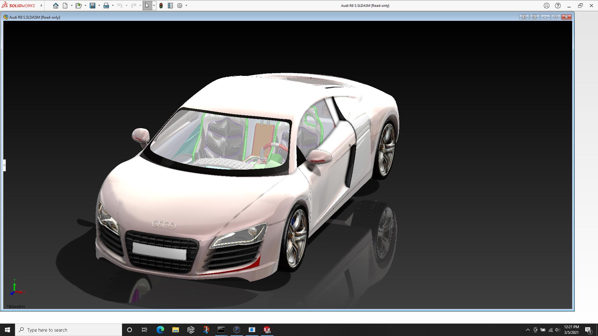The width and height of the screenshot is (598, 336).
Task: Toggle the Select arrow tool
Action: (147, 6)
